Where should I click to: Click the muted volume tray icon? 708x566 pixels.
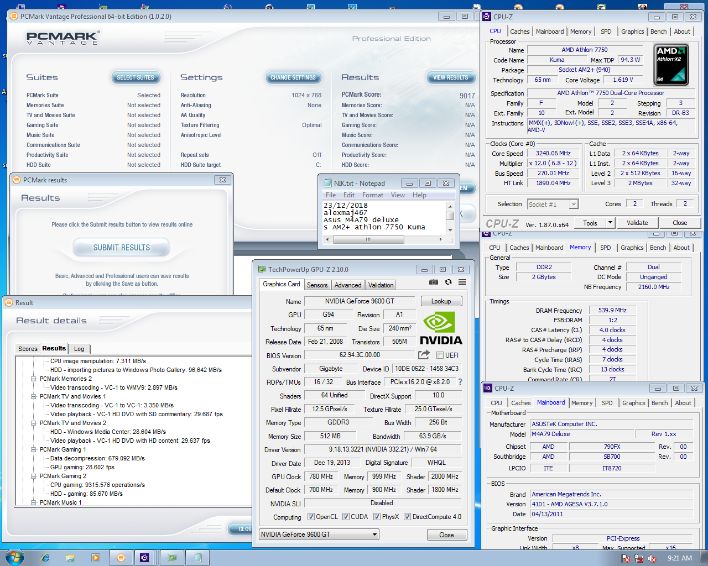(x=652, y=558)
